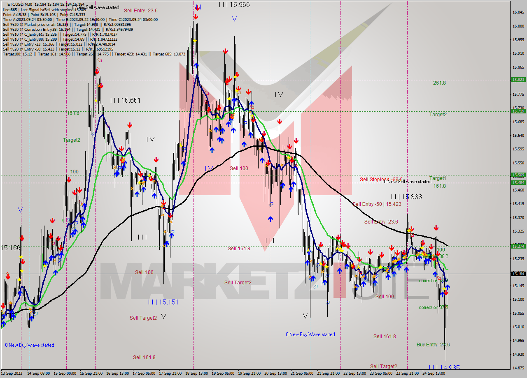
Task: Select the 15.865 price axis value
Action: (518, 67)
